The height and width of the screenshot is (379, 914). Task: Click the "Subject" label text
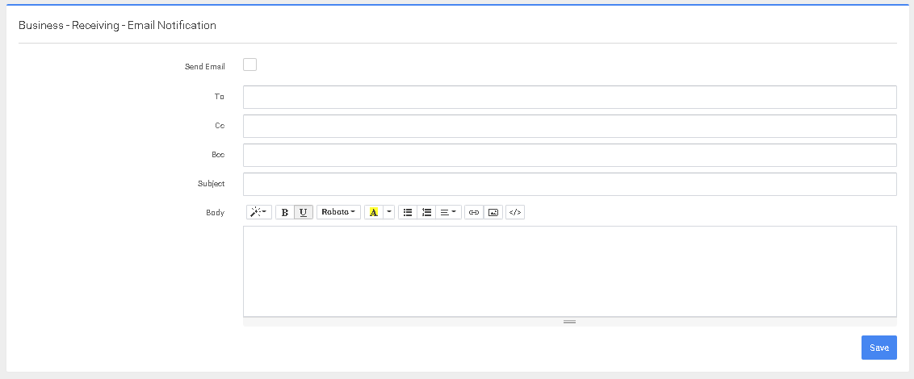tap(211, 183)
